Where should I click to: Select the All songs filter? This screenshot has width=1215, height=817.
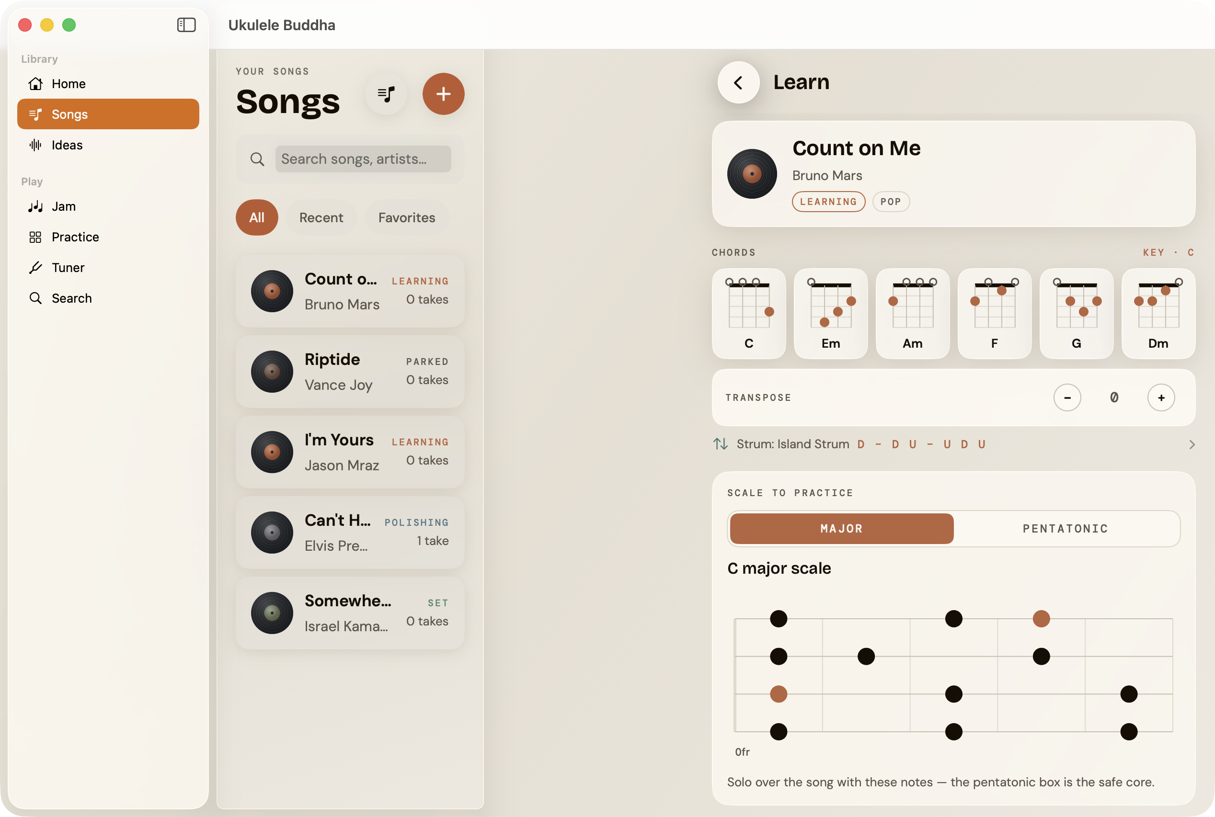pos(256,217)
